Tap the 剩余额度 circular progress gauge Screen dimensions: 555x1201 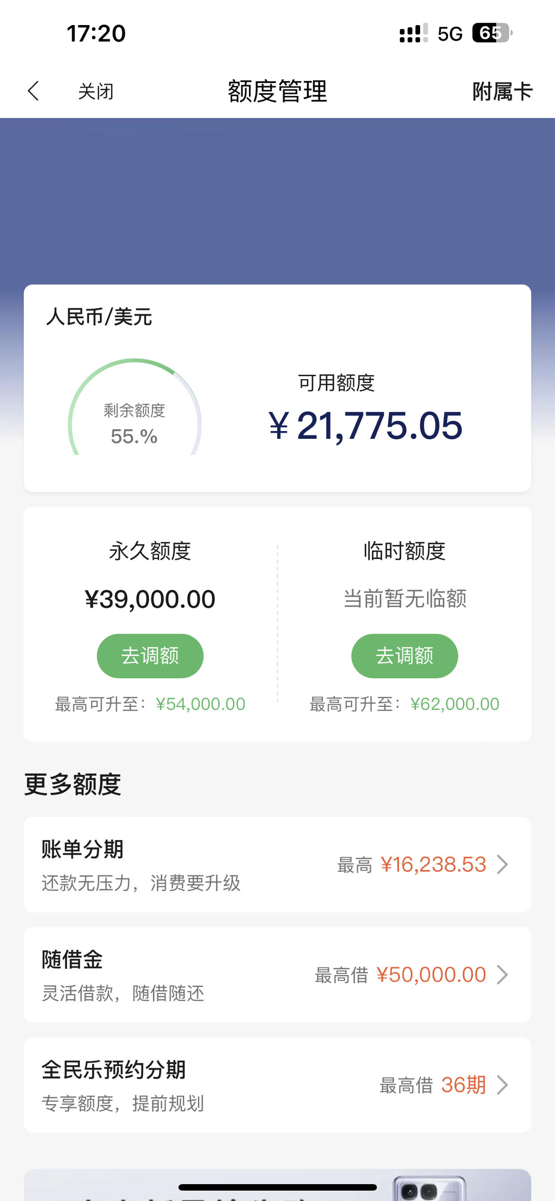coord(135,407)
